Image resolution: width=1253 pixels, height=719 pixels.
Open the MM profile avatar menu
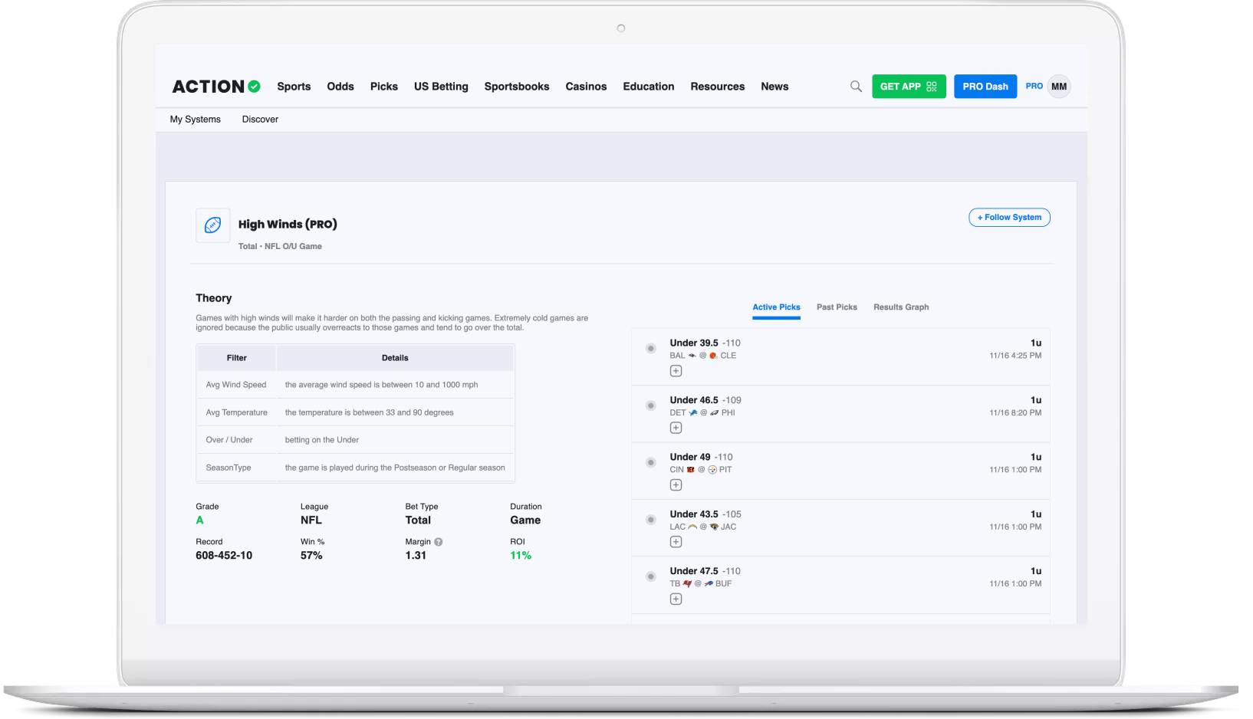click(1059, 86)
